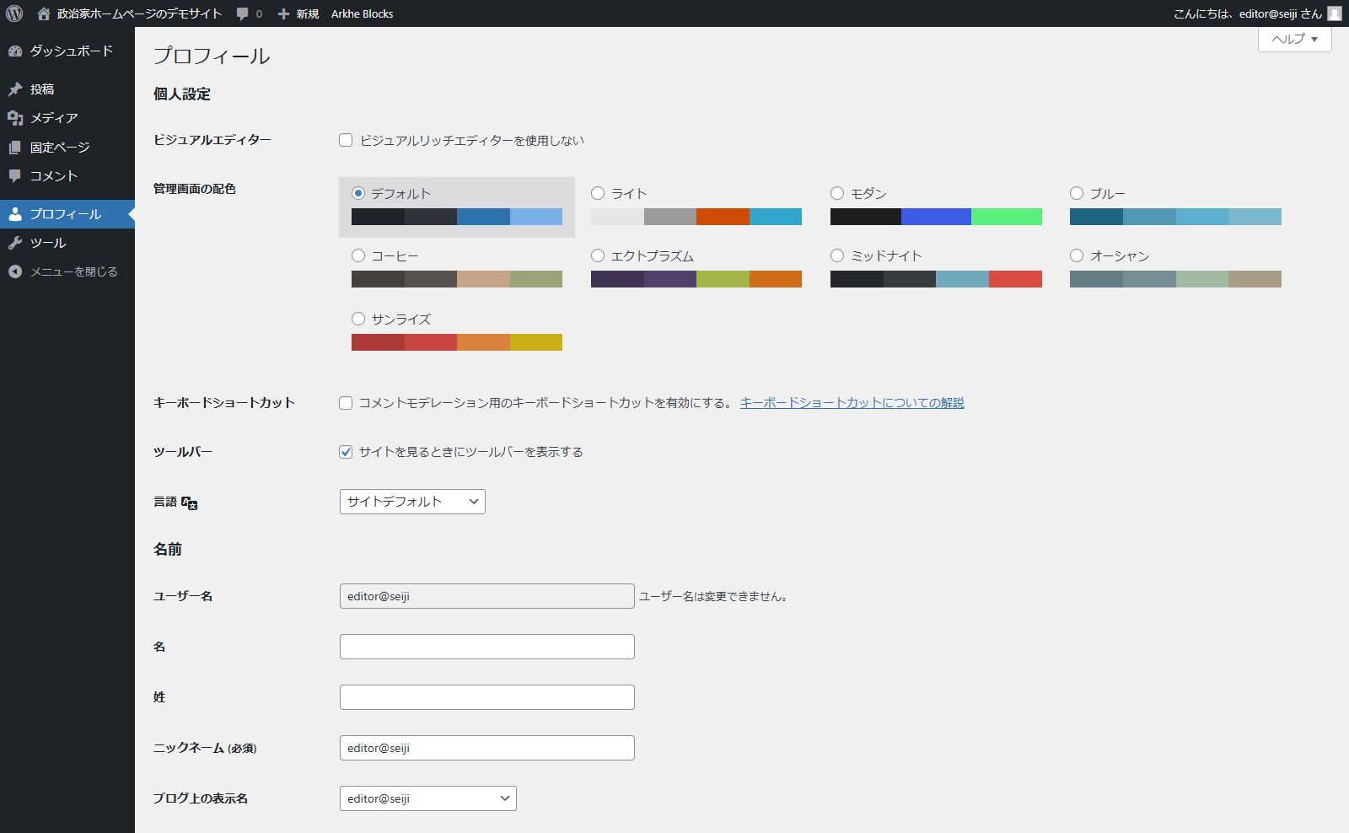The height and width of the screenshot is (833, 1349).
Task: Click the モダン color palette strip
Action: tap(936, 217)
